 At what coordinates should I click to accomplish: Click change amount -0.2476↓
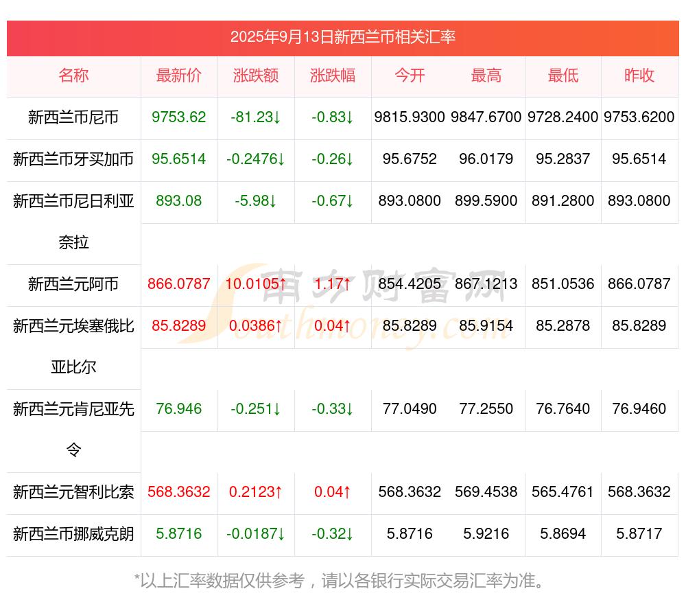pos(256,159)
